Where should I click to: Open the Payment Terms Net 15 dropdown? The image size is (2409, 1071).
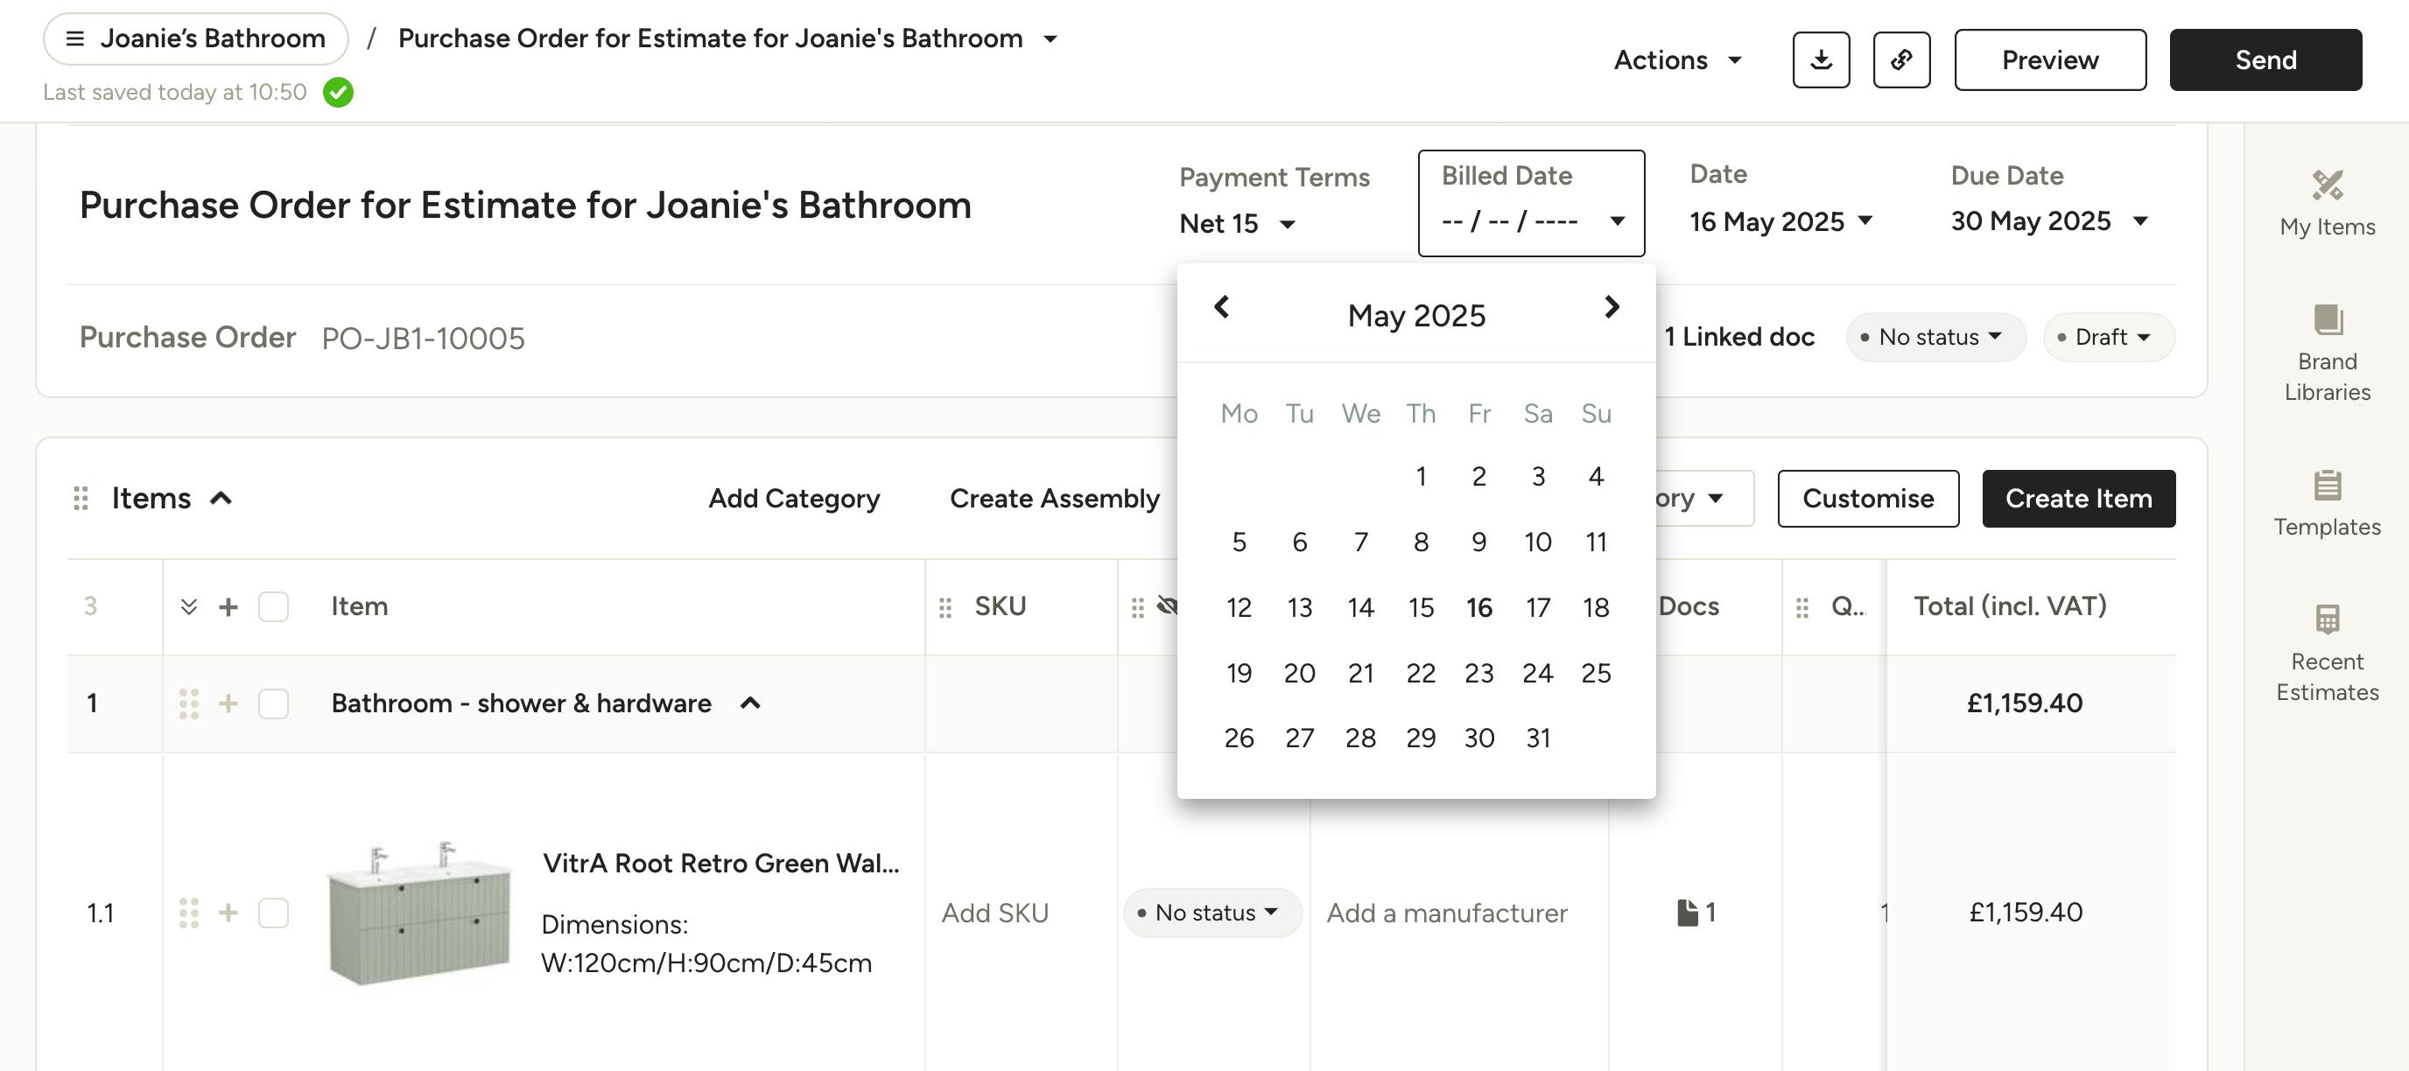pos(1236,224)
